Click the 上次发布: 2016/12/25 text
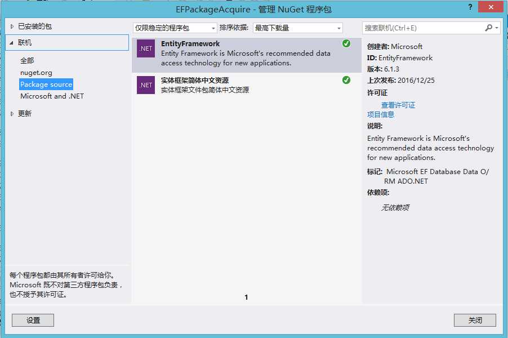The image size is (508, 338). coord(401,81)
